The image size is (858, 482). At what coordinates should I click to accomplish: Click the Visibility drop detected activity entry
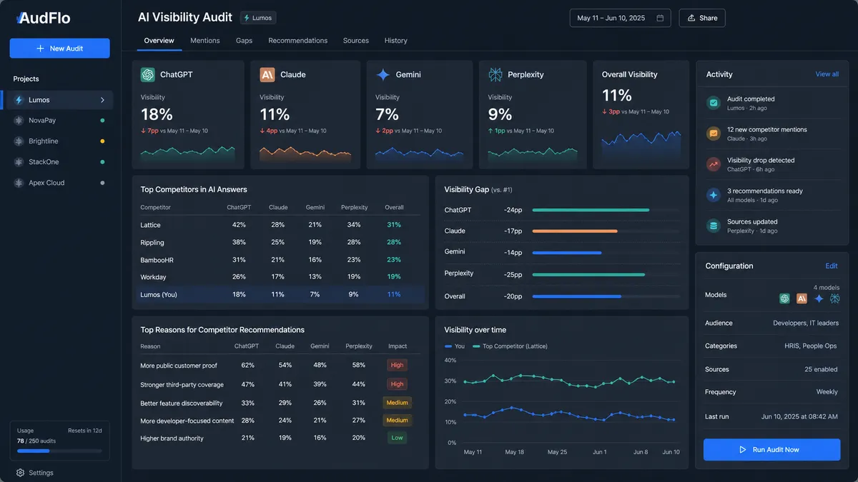(772, 164)
